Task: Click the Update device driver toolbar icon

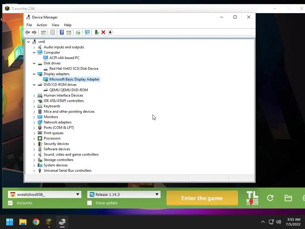Action: point(78,32)
